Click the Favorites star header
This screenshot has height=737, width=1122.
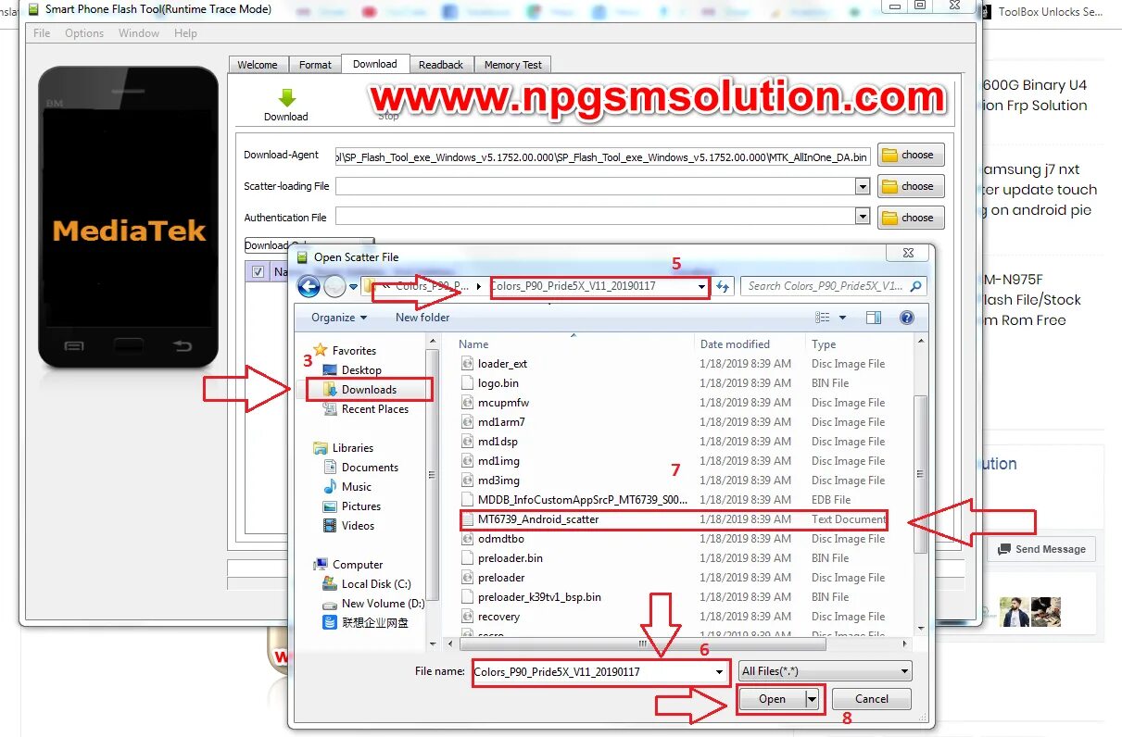click(x=321, y=350)
